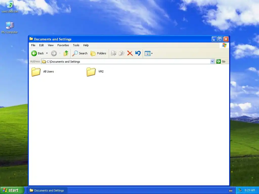259x194 pixels.
Task: Click the Go button
Action: 221,61
